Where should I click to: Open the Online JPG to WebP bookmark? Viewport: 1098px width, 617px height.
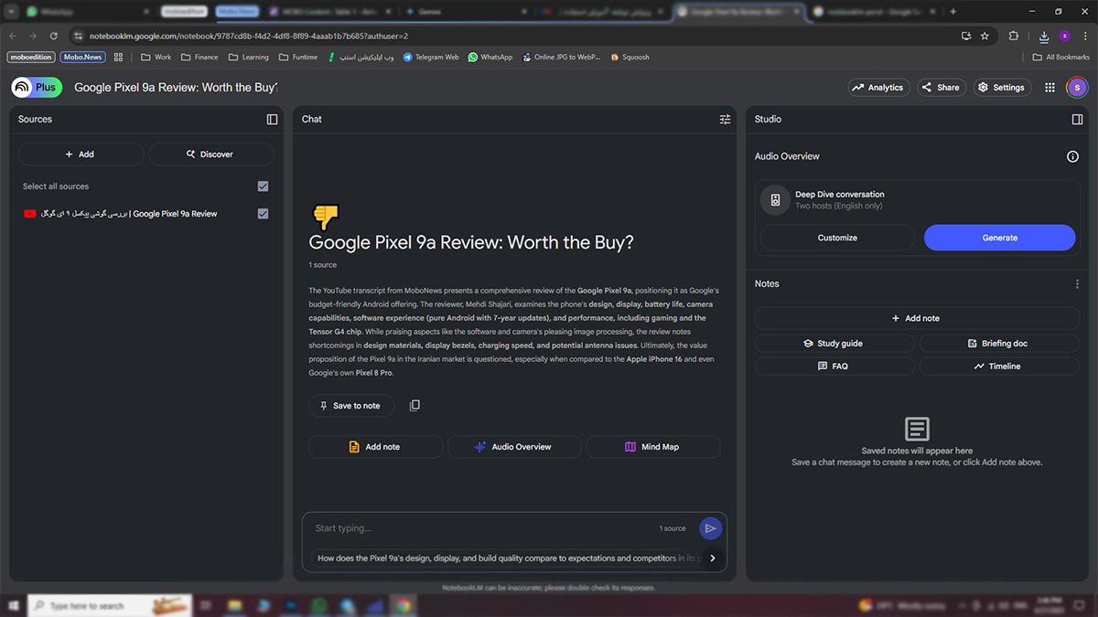[562, 57]
